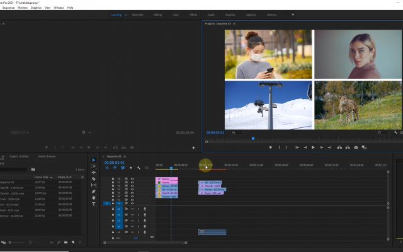
Task: Click Go to Out in Program monitor
Action: 329,147
